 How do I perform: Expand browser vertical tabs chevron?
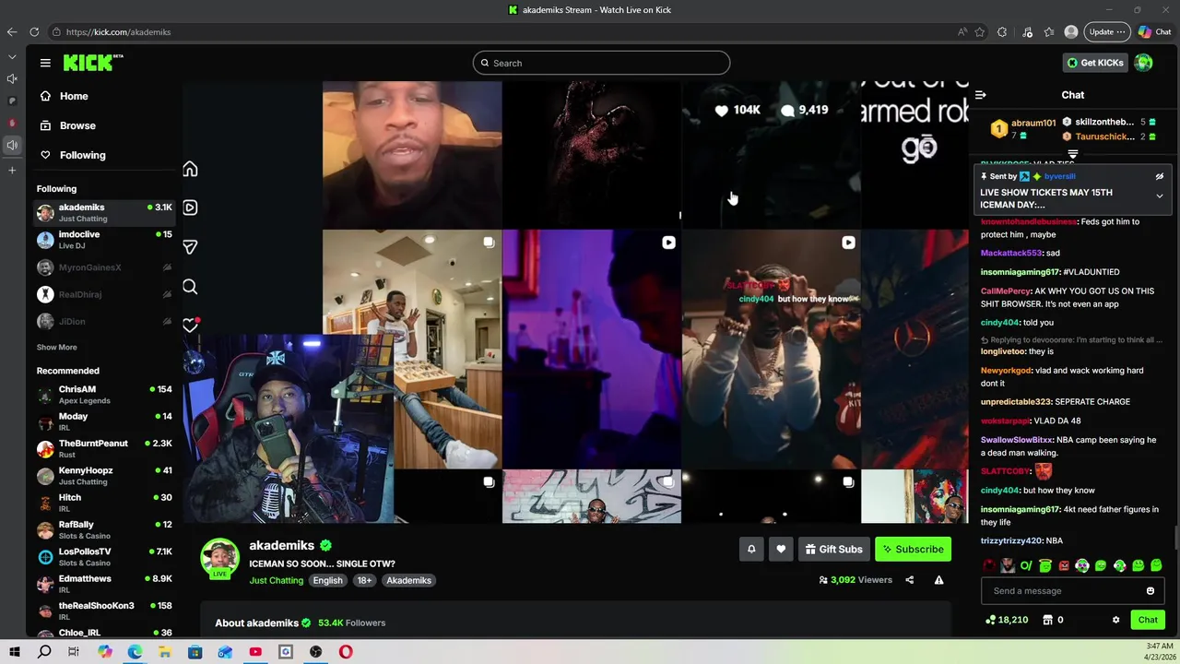click(12, 57)
